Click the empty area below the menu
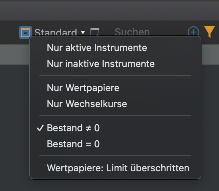The image size is (219, 191). point(109,185)
